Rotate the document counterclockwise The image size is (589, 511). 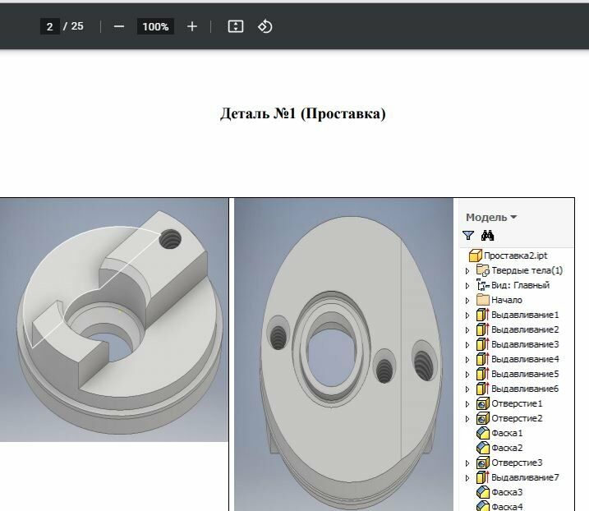[265, 26]
